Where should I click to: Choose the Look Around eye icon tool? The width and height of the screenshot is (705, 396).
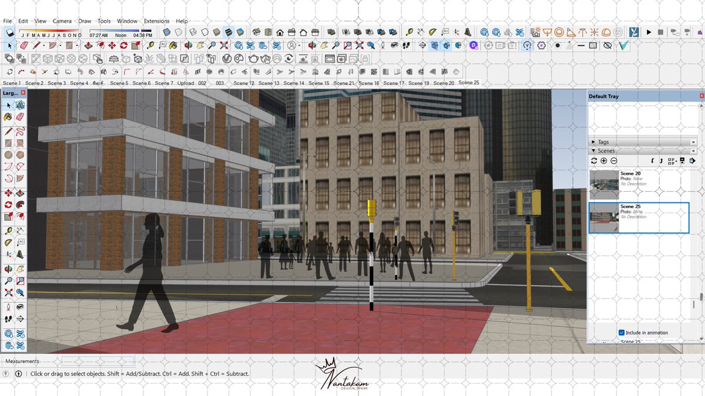click(21, 307)
